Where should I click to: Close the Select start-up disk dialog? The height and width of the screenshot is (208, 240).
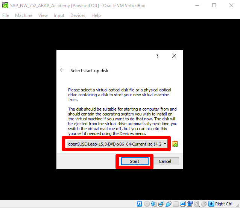(174, 56)
